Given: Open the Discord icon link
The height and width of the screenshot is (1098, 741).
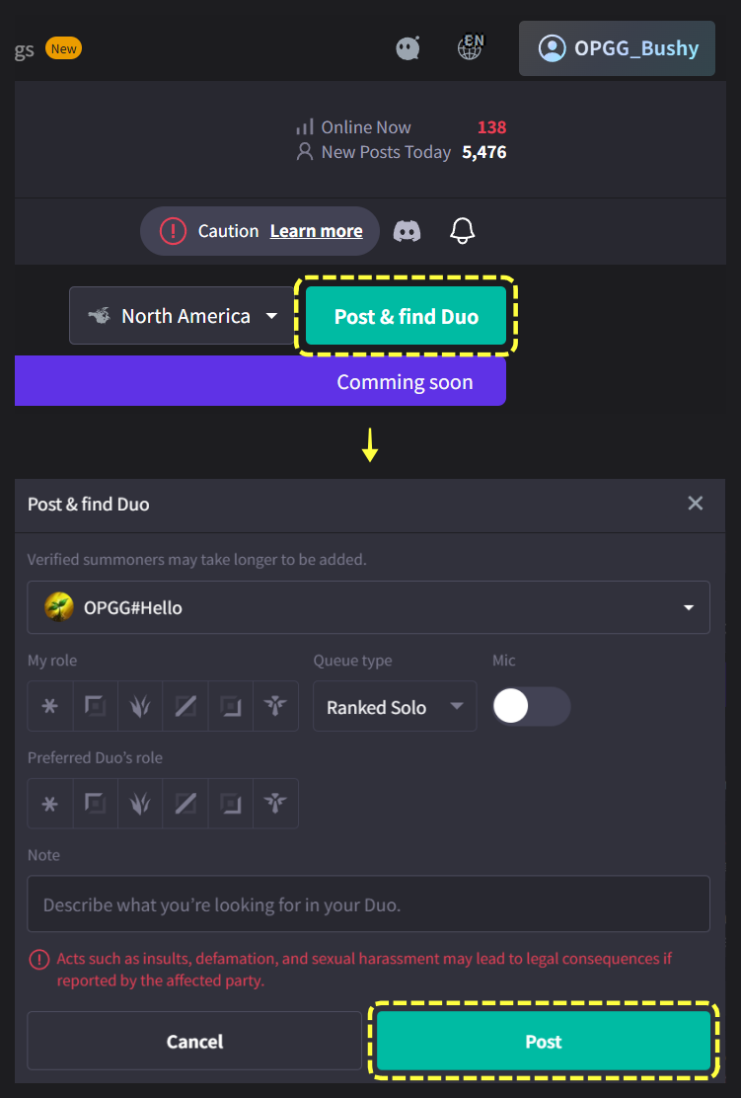Looking at the screenshot, I should (x=407, y=231).
